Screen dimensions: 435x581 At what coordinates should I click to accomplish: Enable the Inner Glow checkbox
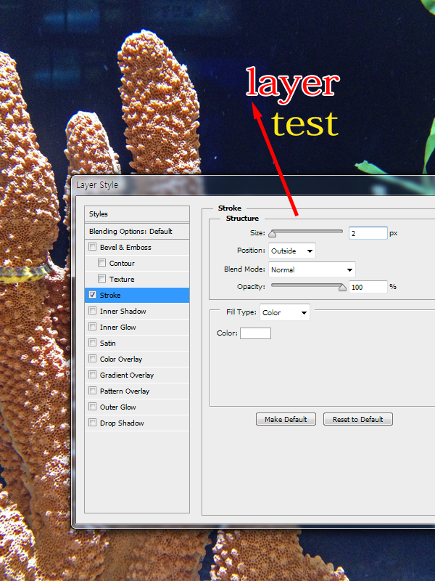point(93,326)
